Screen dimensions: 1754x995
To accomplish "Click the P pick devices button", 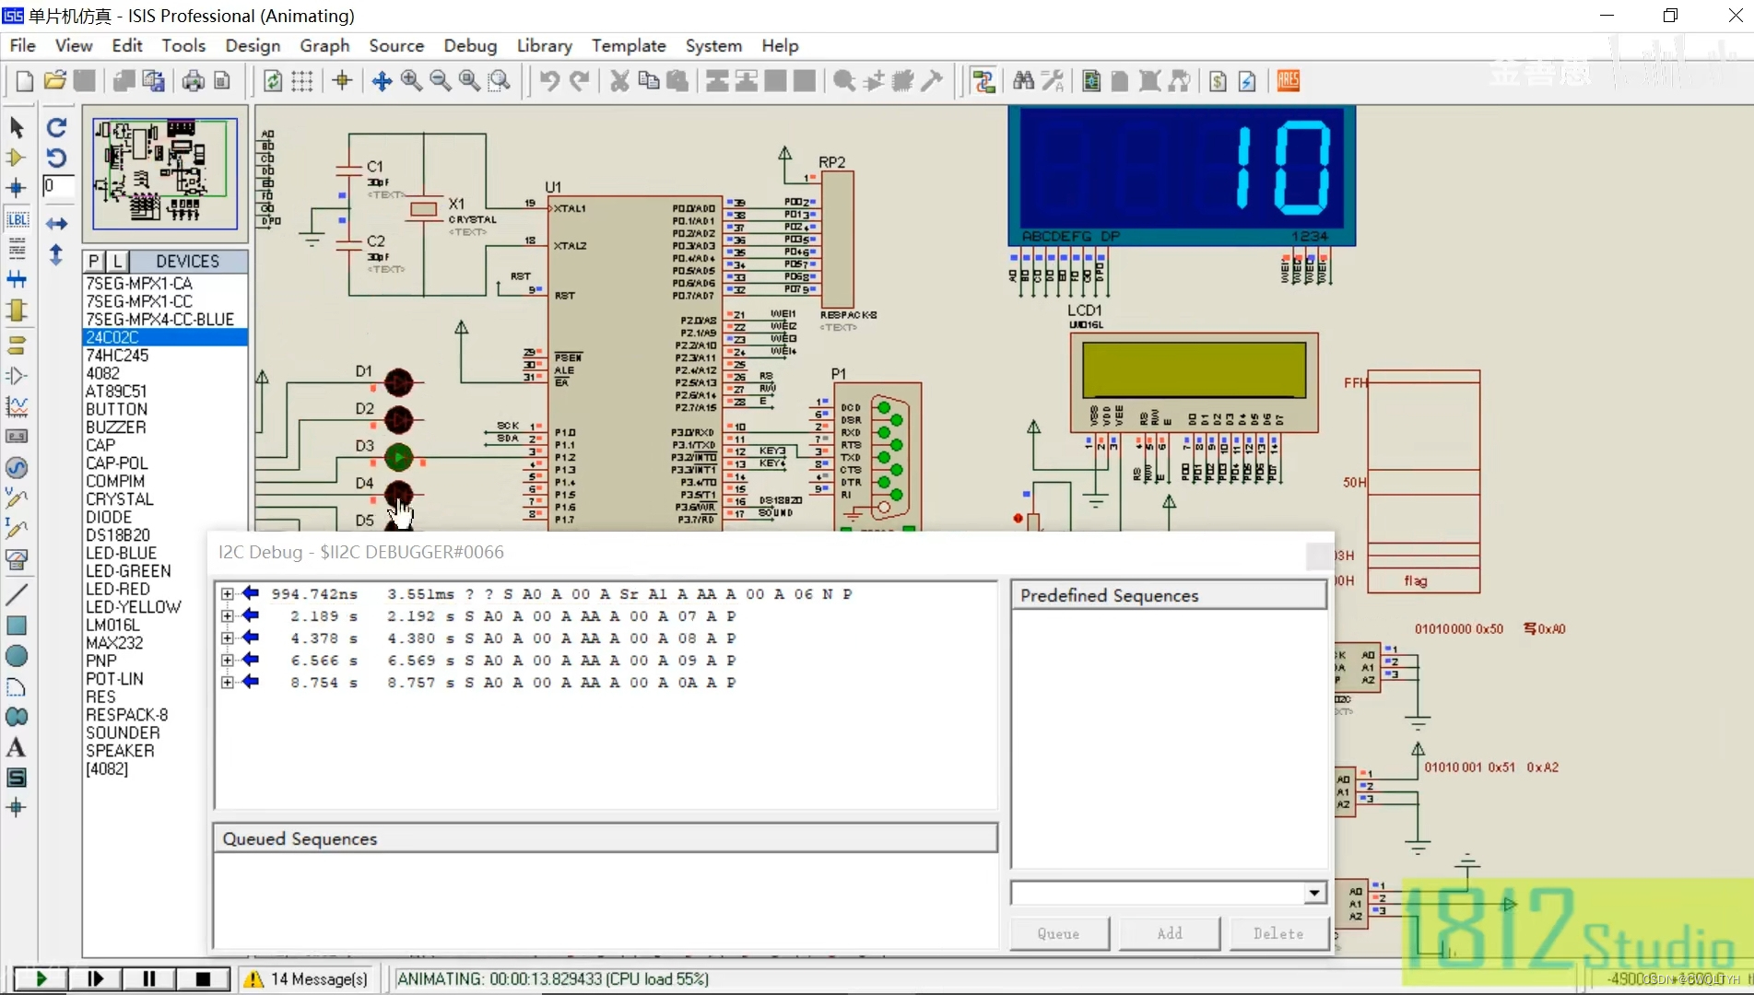I will click(x=94, y=261).
